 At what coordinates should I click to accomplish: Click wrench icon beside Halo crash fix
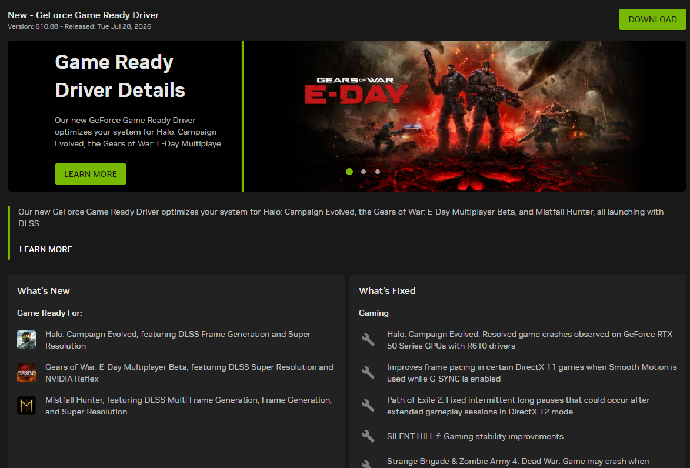(368, 340)
